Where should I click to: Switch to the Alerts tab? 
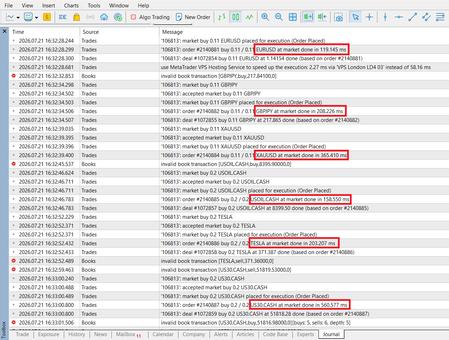tap(221, 334)
